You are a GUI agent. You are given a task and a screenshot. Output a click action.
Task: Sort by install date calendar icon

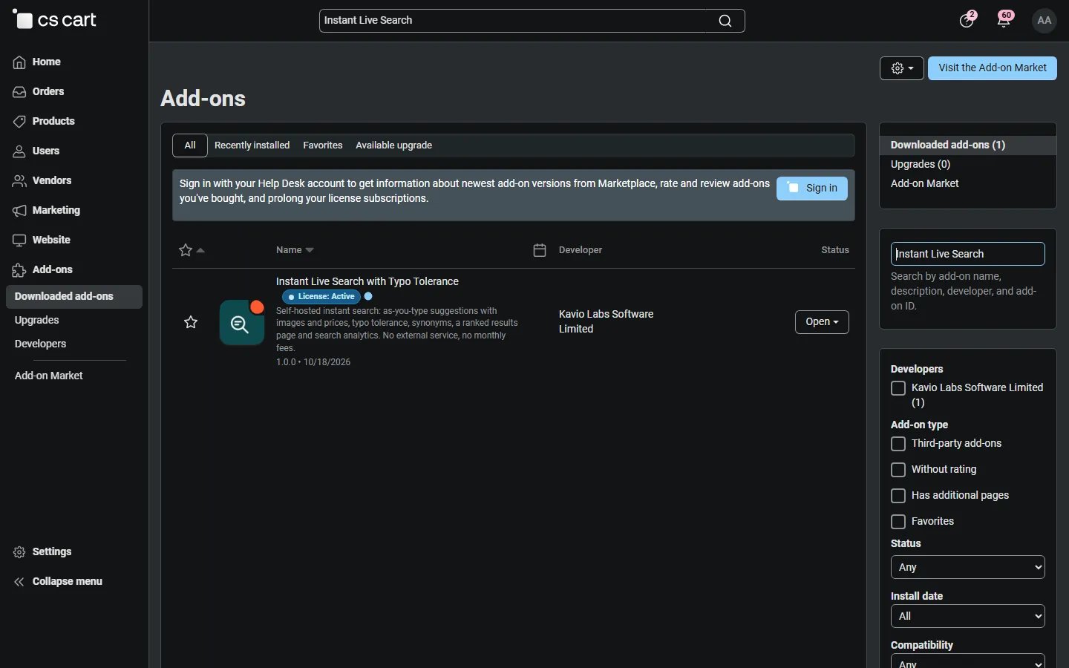540,251
